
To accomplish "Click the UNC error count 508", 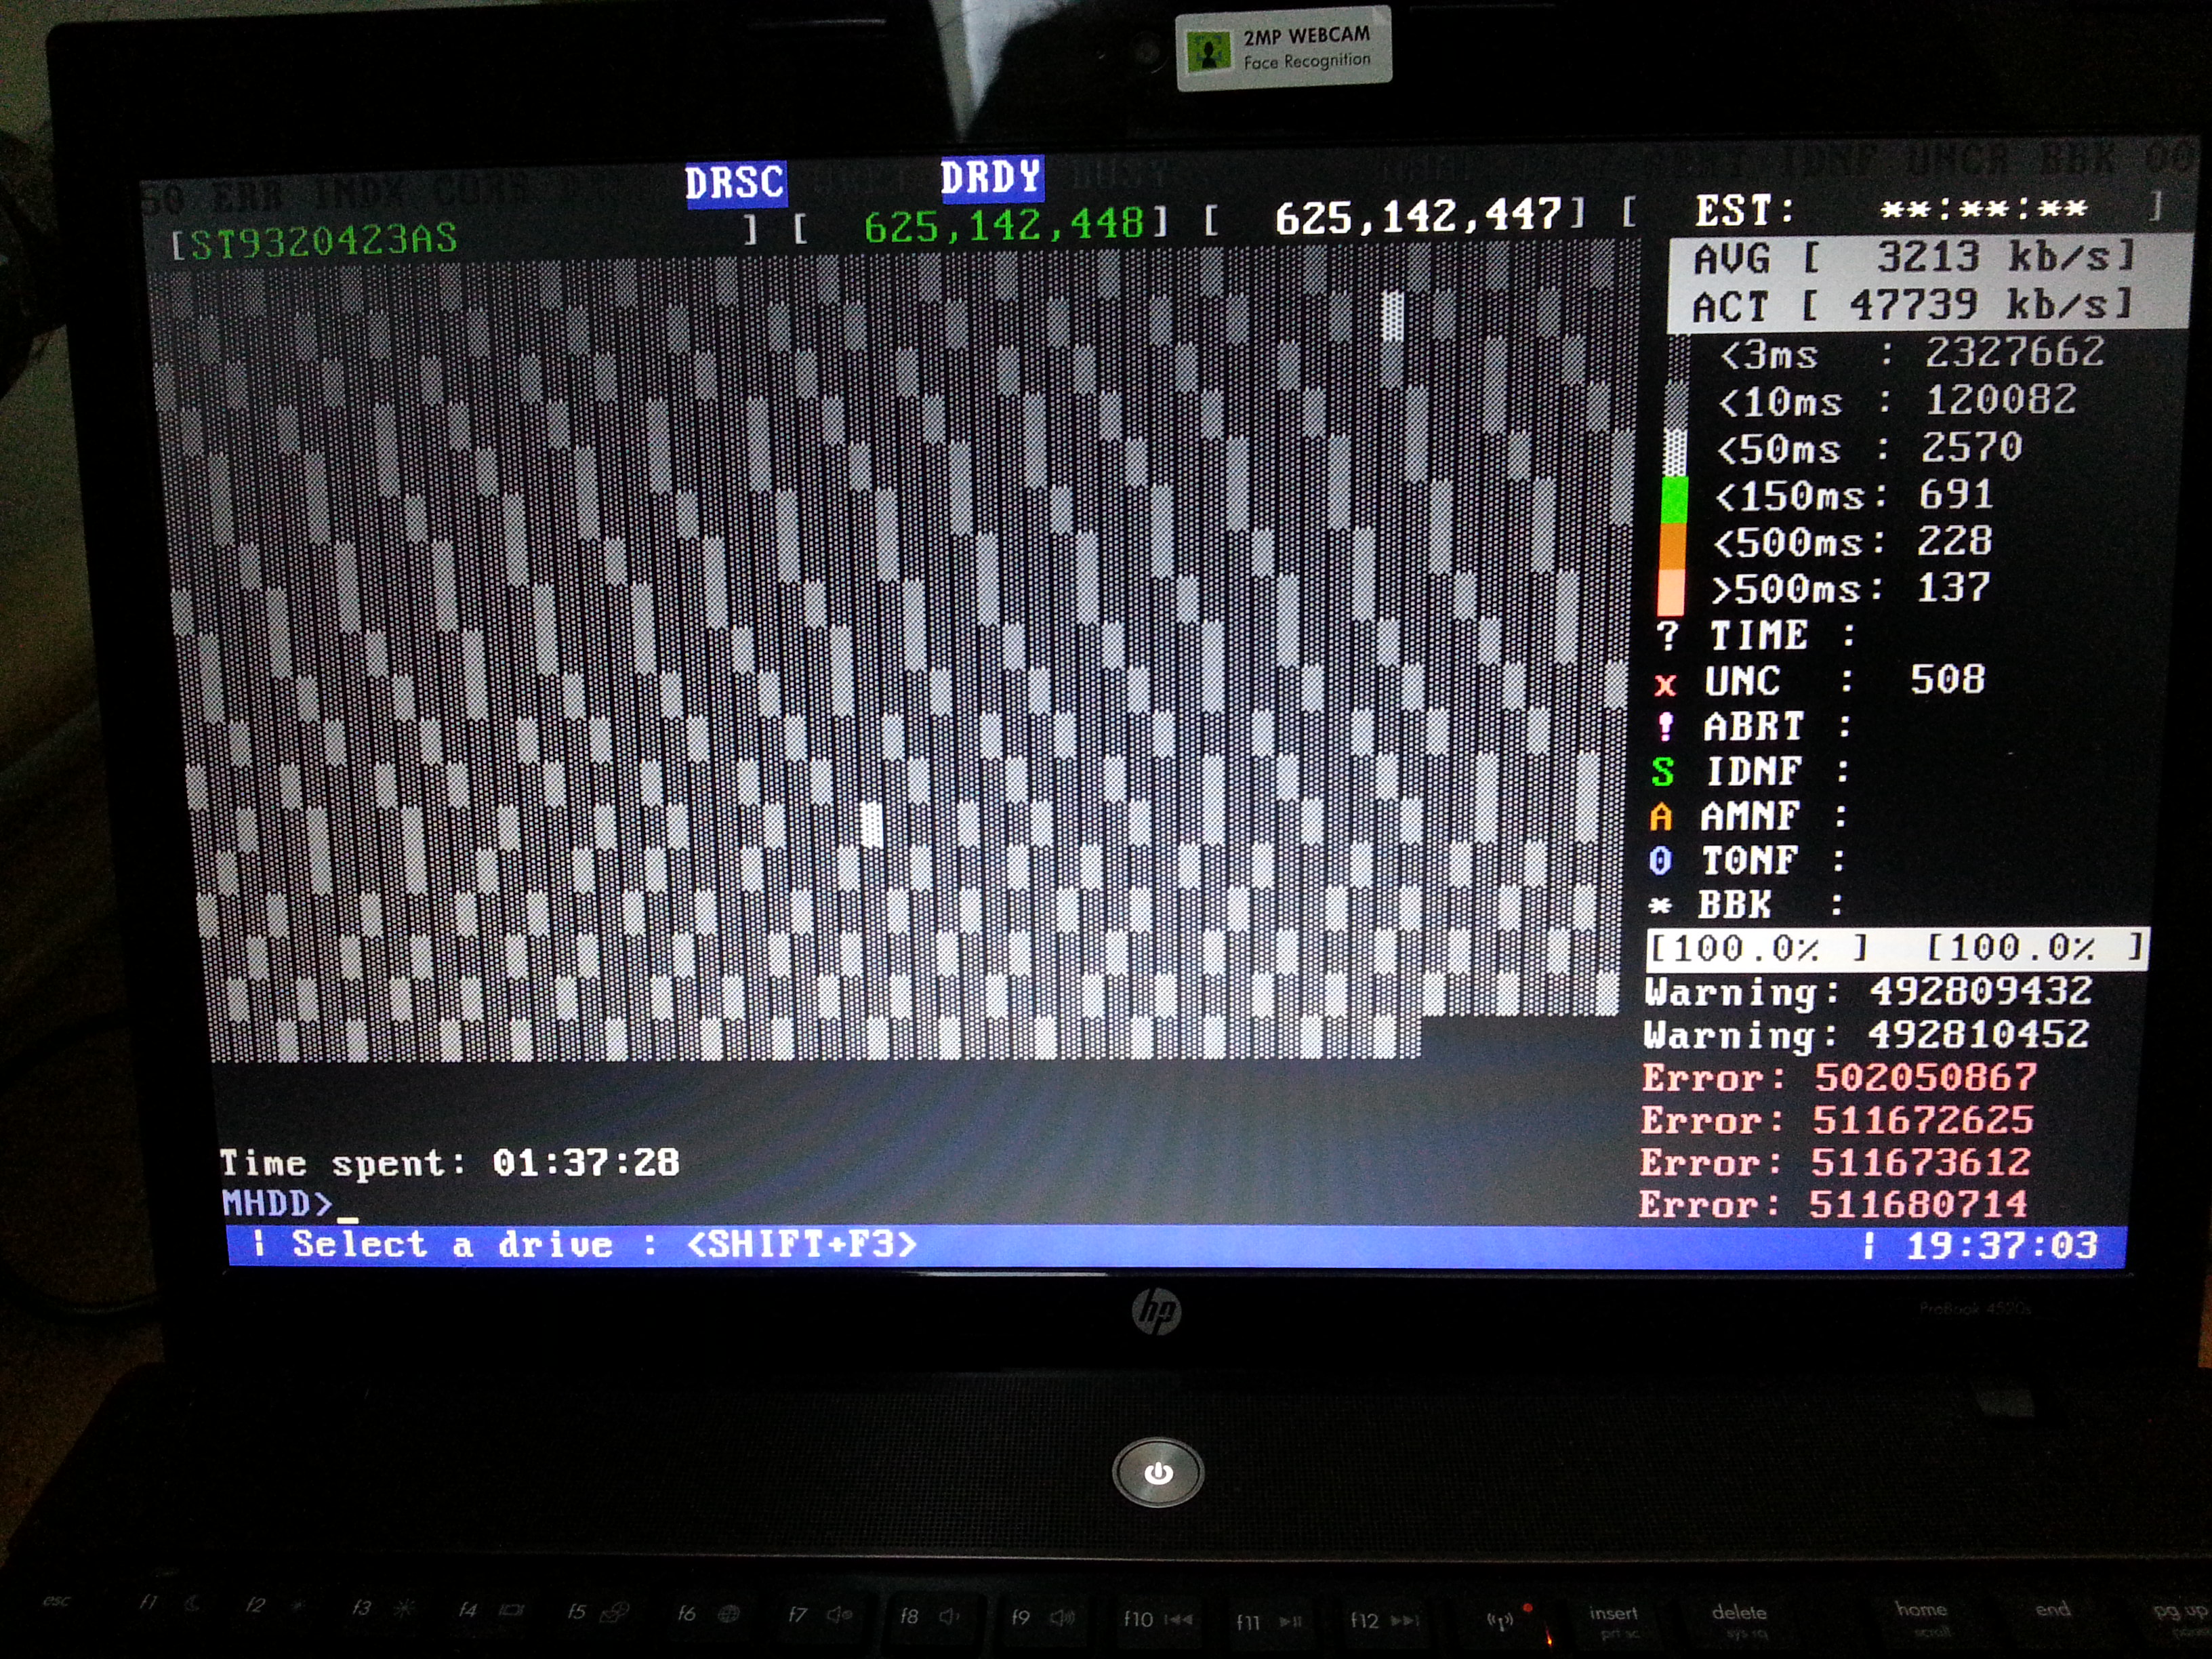I will (1947, 680).
